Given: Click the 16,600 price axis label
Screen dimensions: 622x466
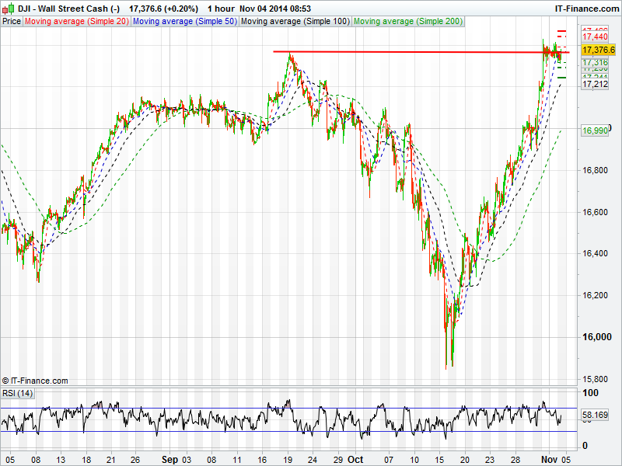Looking at the screenshot, I should click(x=595, y=212).
